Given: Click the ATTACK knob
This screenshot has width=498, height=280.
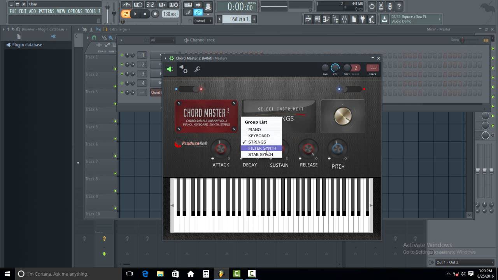Looking at the screenshot, I should point(221,148).
